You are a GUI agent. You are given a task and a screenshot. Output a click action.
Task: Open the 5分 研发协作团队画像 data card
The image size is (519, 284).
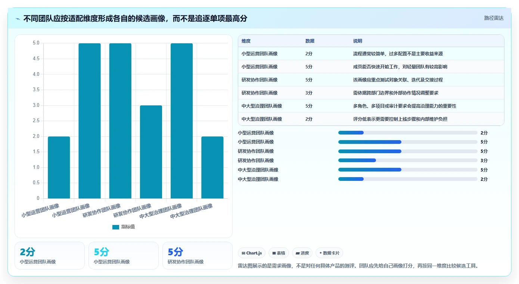(x=198, y=256)
